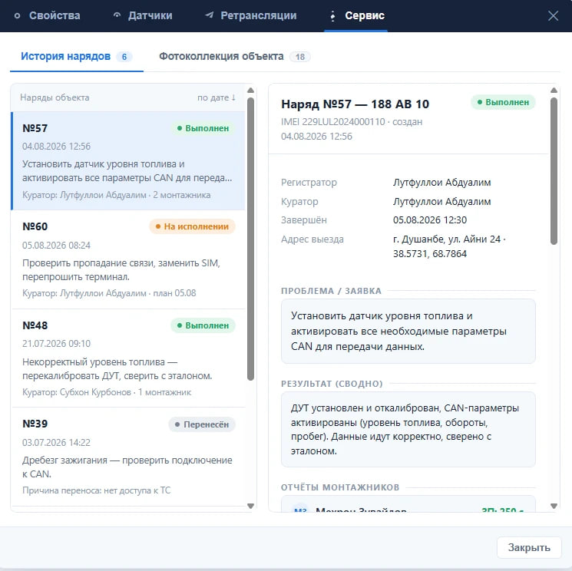Click the Датчики sensor icon
Screen dimensions: 572x571
[117, 15]
